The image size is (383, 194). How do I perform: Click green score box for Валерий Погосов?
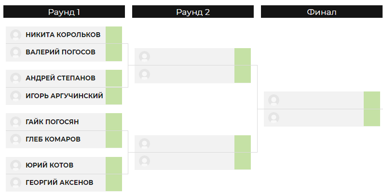click(114, 52)
